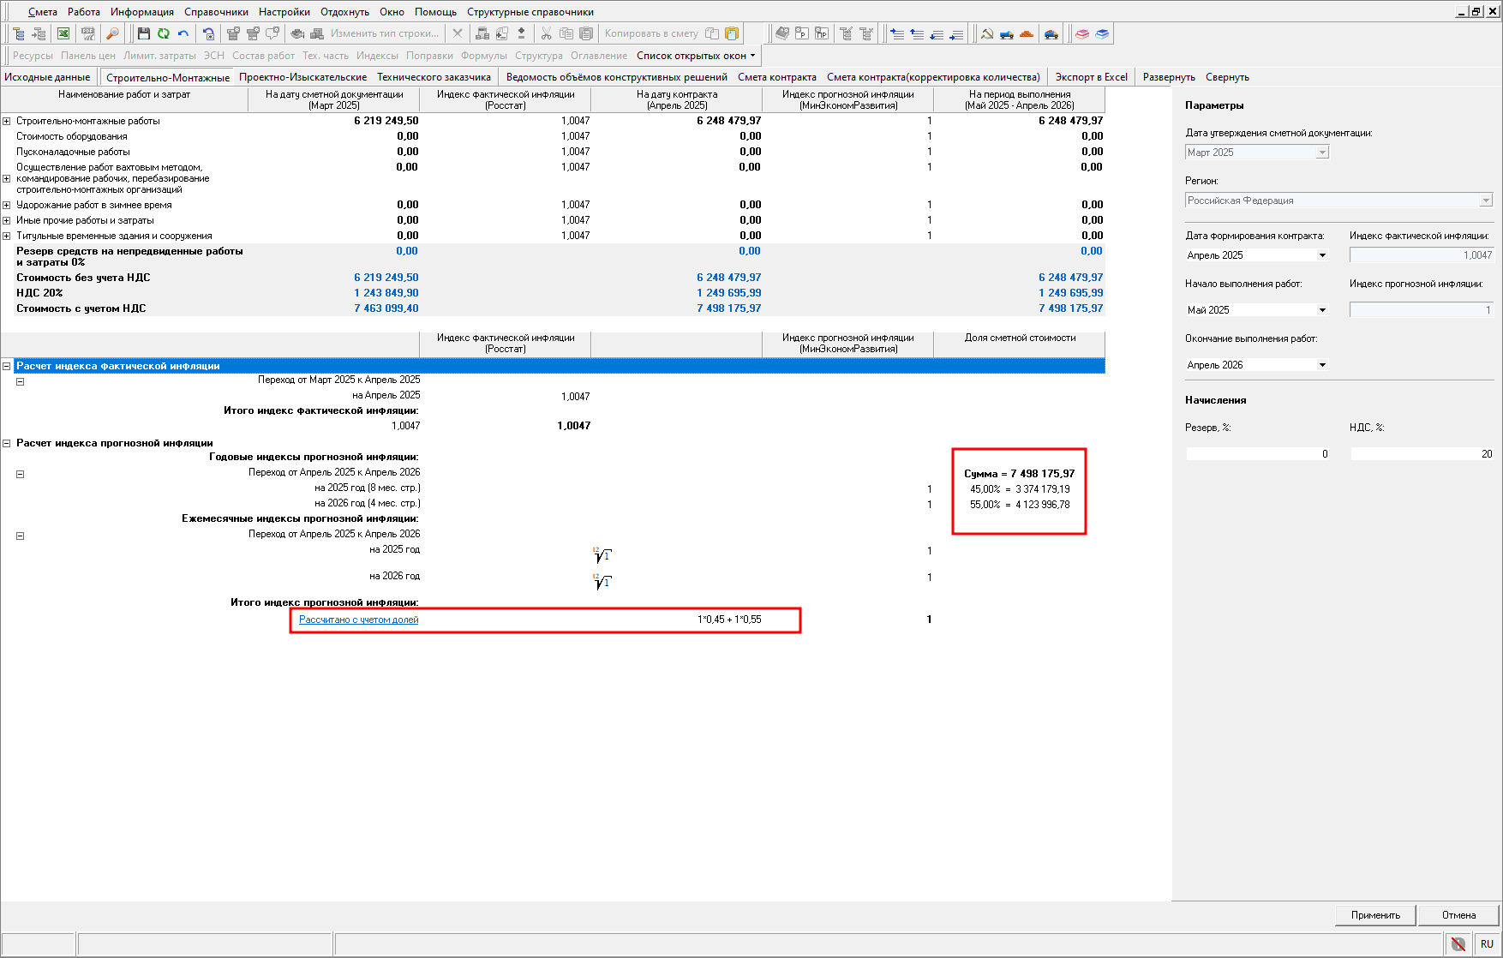The width and height of the screenshot is (1503, 958).
Task: Click the red X delete icon
Action: click(x=458, y=33)
